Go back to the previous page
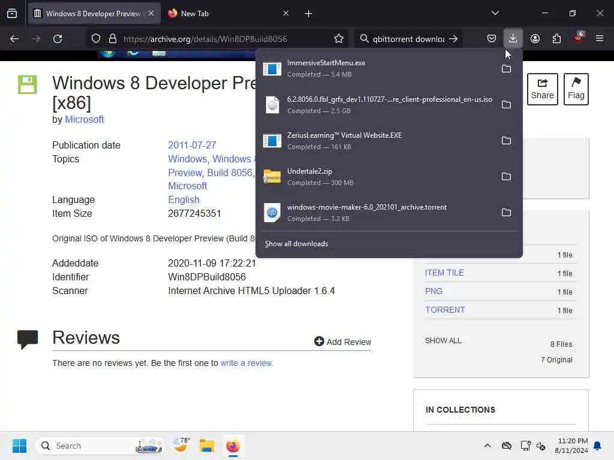614x460 pixels. pyautogui.click(x=14, y=39)
